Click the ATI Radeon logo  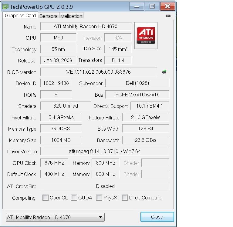pos(146,36)
